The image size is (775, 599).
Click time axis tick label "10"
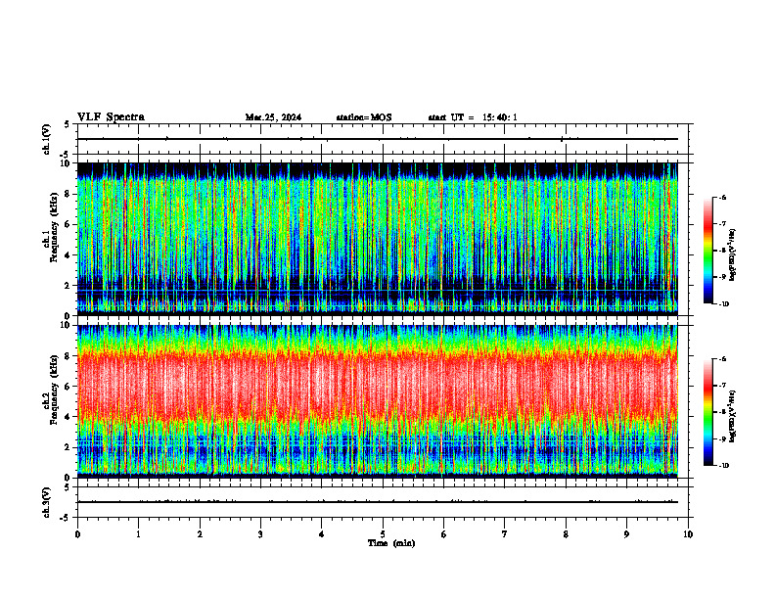(688, 534)
